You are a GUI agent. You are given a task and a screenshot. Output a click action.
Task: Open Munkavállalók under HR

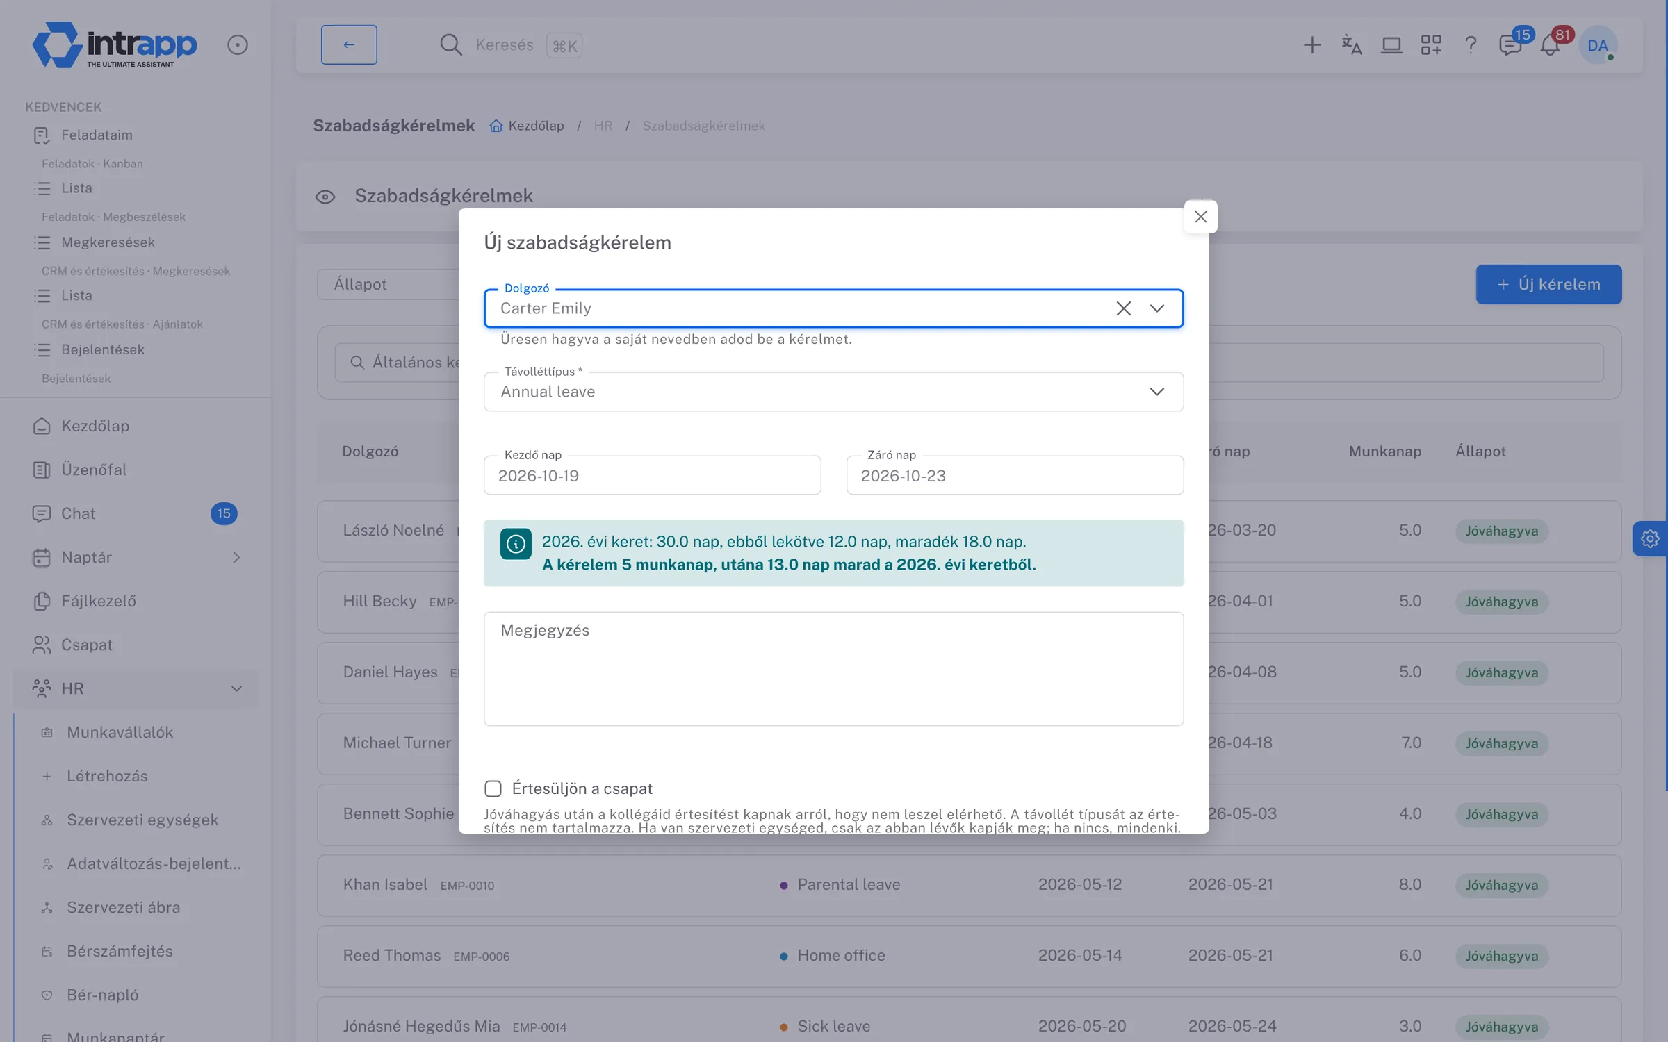[x=120, y=732]
